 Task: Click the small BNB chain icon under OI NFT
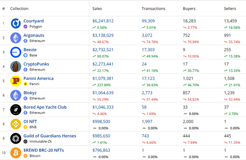(x=25, y=127)
